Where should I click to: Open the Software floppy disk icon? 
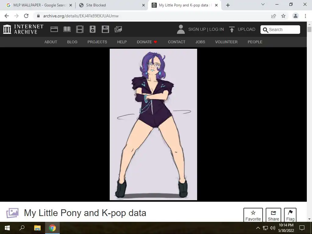105,29
